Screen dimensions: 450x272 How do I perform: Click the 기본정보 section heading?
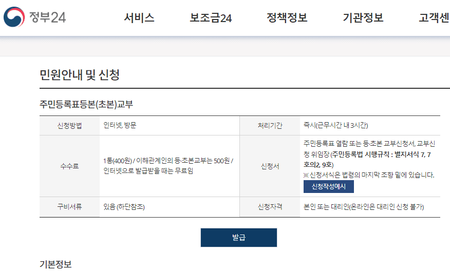coord(55,264)
